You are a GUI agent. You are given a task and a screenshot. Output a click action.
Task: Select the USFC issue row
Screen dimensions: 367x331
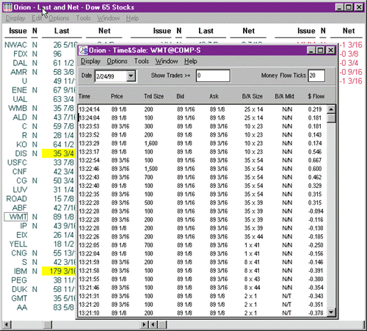pos(17,162)
